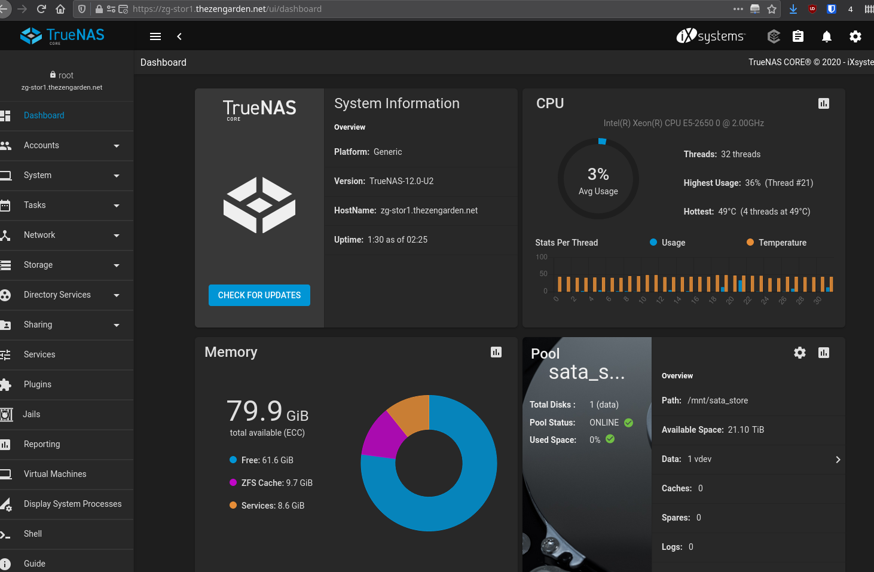Click Accounts people icon
Image resolution: width=874 pixels, height=572 pixels.
[6, 146]
